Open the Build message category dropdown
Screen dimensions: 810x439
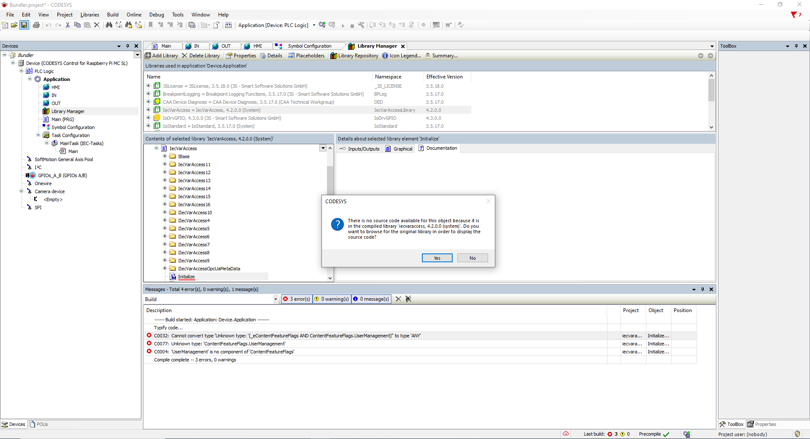(275, 299)
